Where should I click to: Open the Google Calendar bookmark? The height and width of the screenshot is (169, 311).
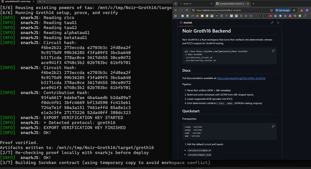207,16
